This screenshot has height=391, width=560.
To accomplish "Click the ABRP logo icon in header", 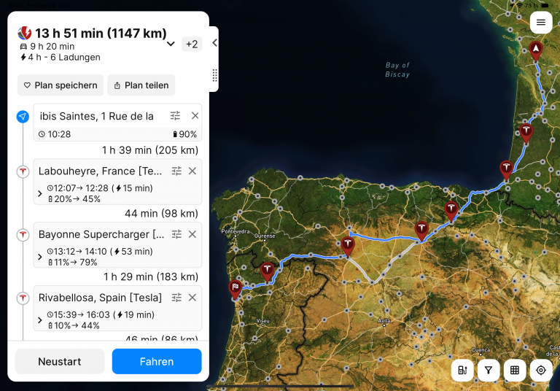I will pyautogui.click(x=25, y=34).
